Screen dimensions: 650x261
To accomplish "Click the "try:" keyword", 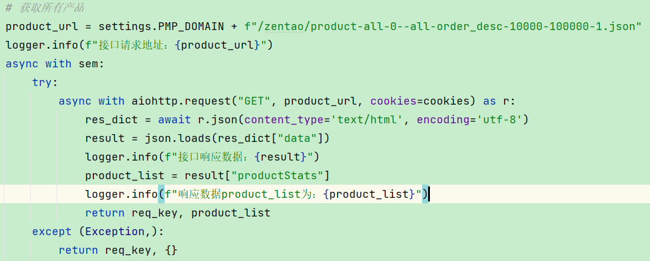I will point(45,82).
